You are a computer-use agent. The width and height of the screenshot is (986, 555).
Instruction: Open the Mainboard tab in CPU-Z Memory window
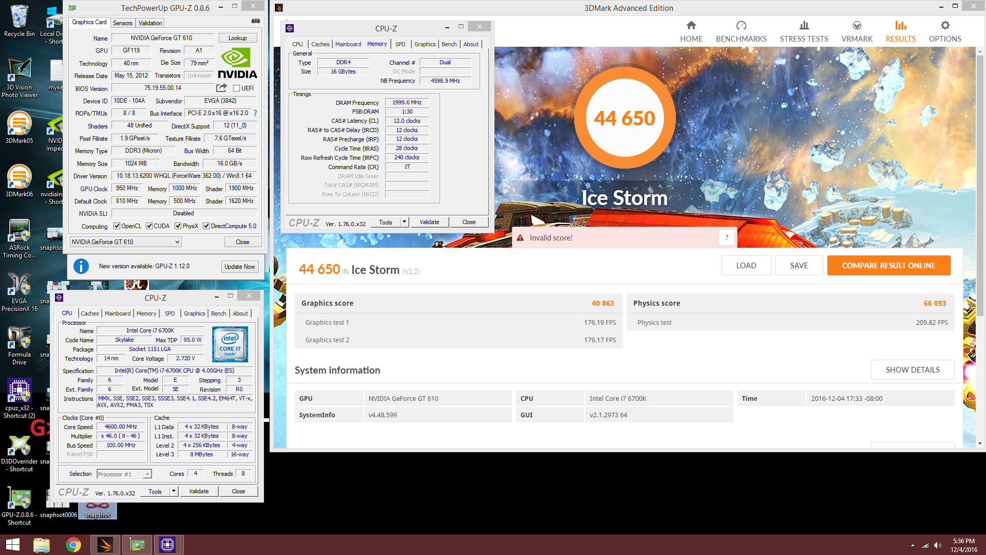[348, 44]
